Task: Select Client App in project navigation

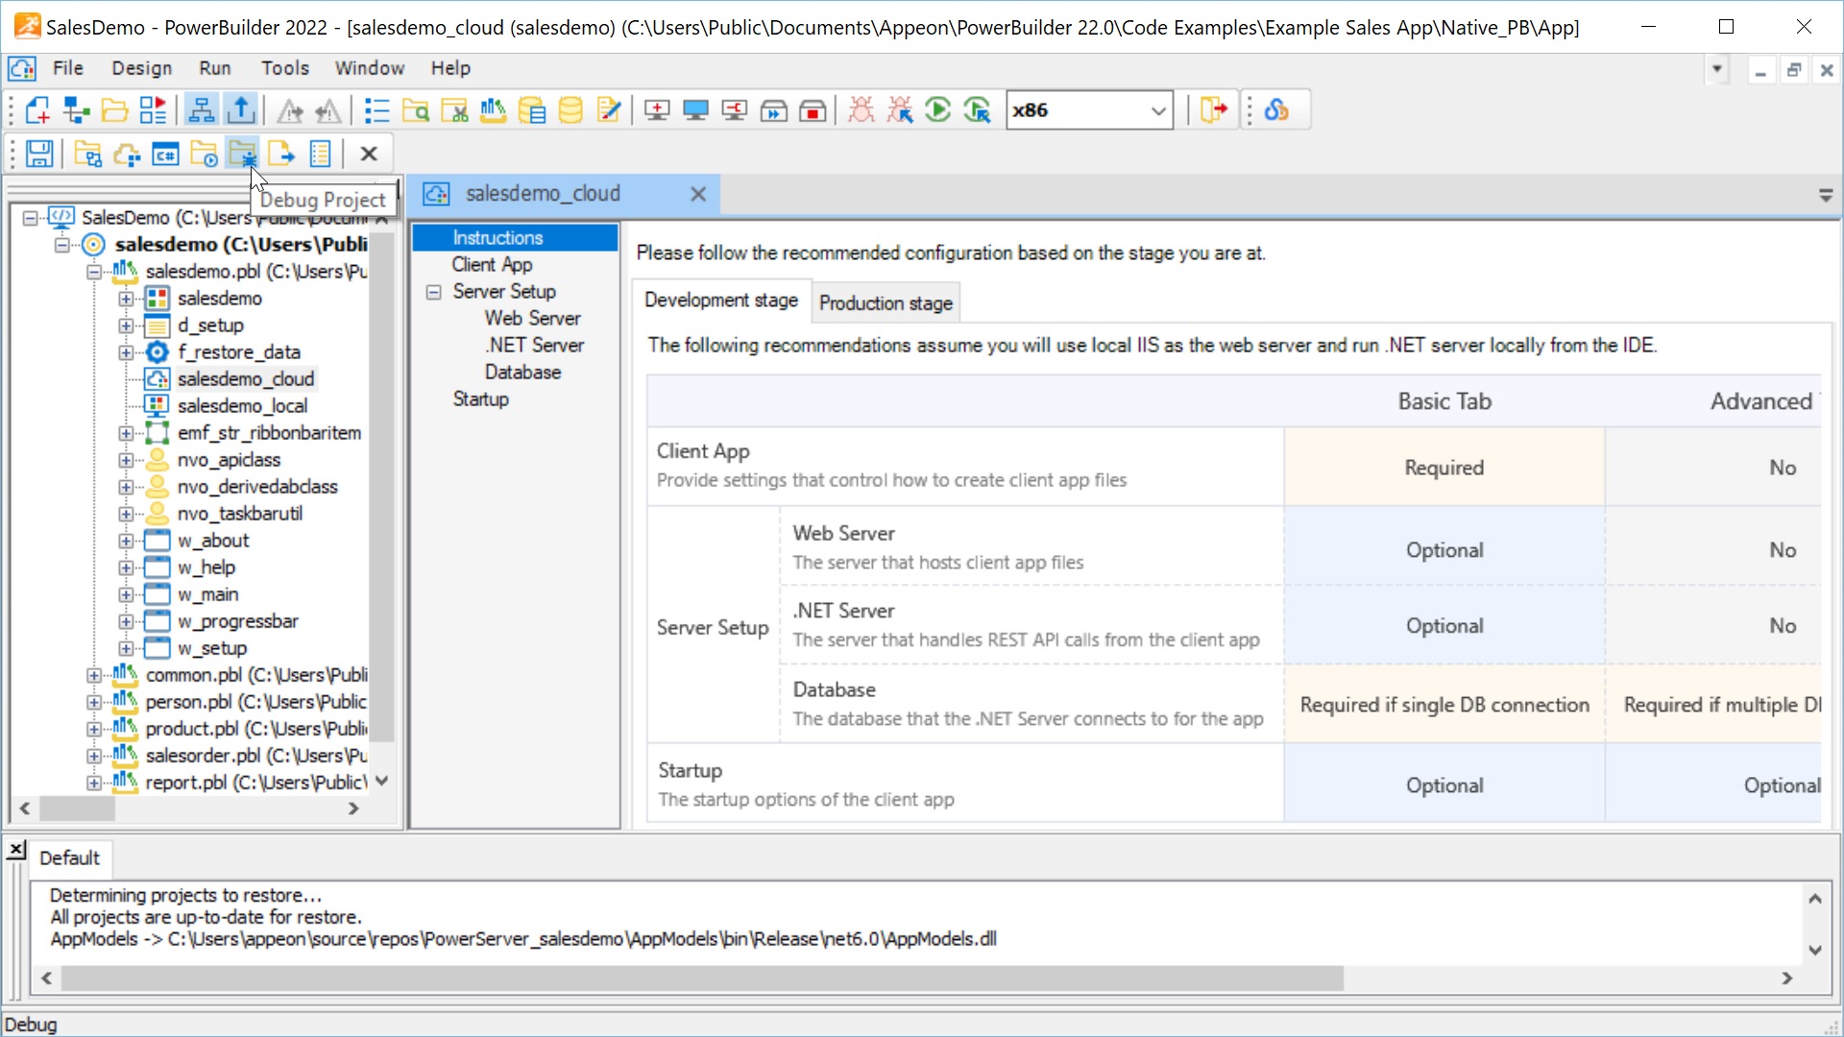Action: pos(492,265)
